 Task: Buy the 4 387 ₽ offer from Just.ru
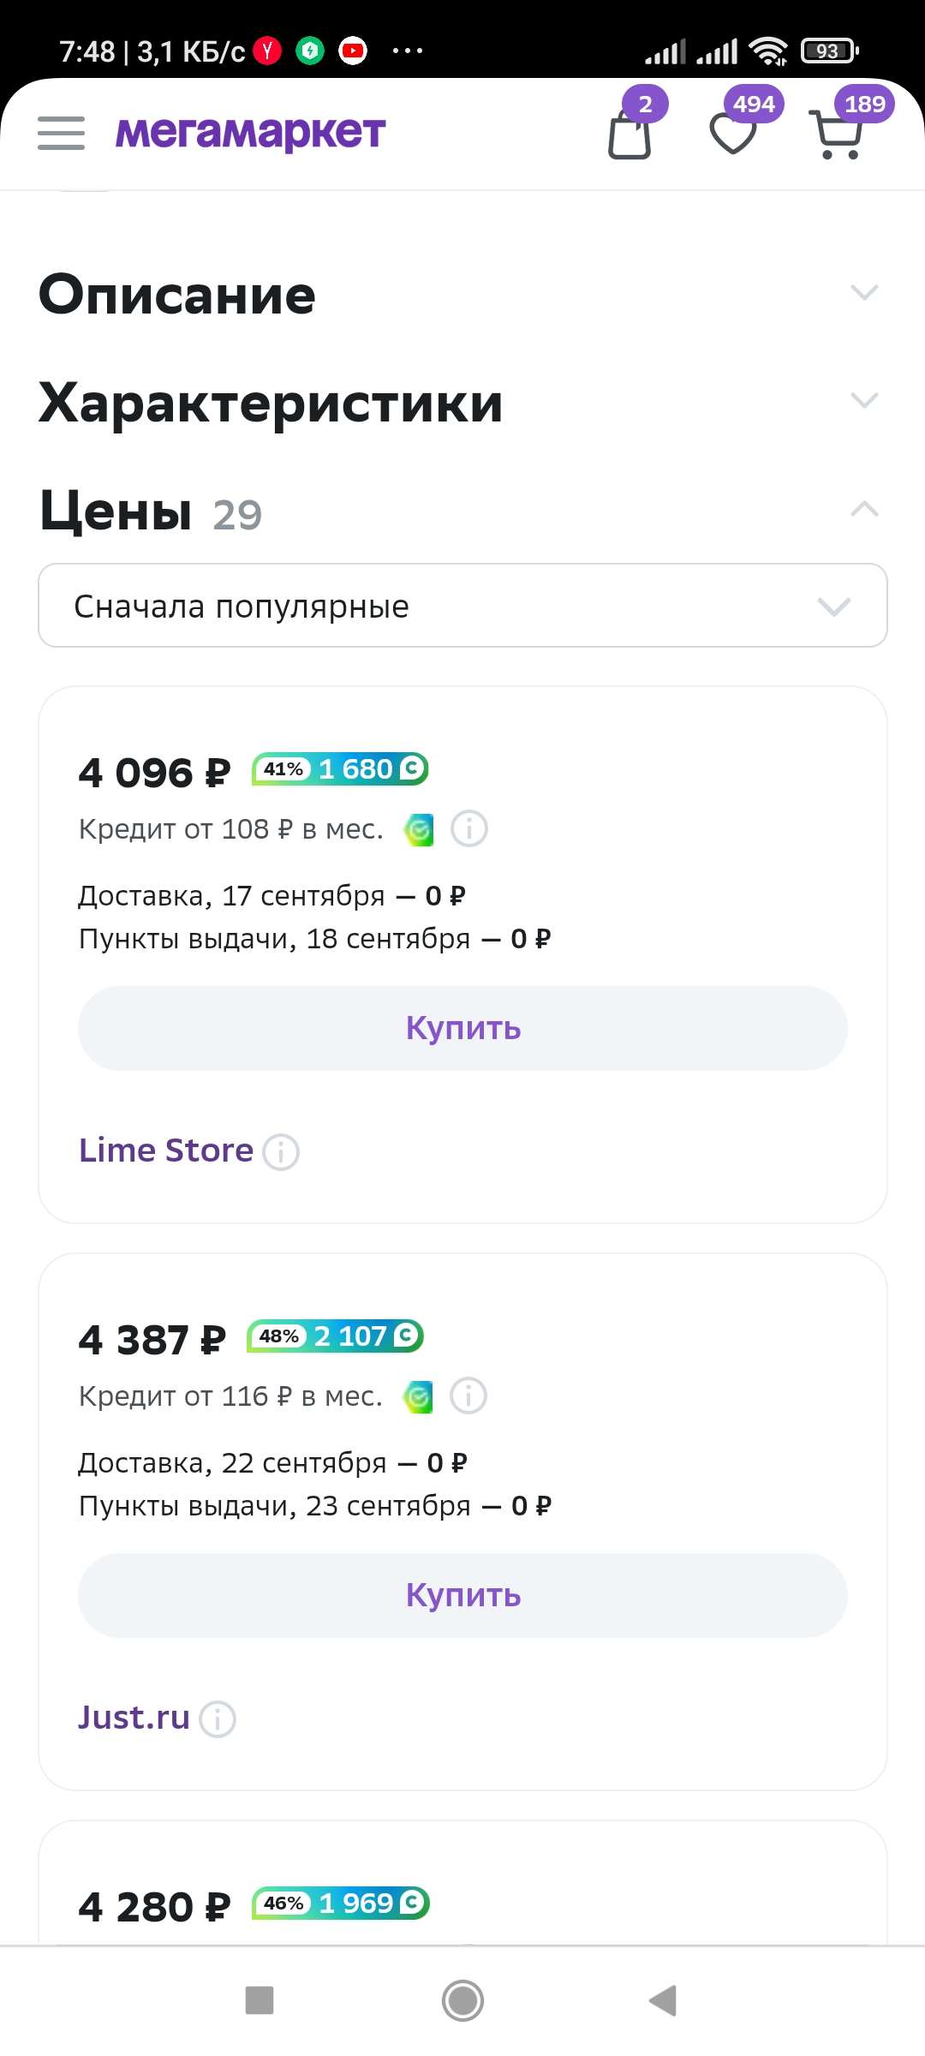462,1595
